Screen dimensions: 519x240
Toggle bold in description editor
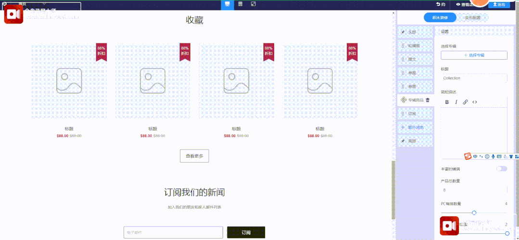[x=447, y=102]
